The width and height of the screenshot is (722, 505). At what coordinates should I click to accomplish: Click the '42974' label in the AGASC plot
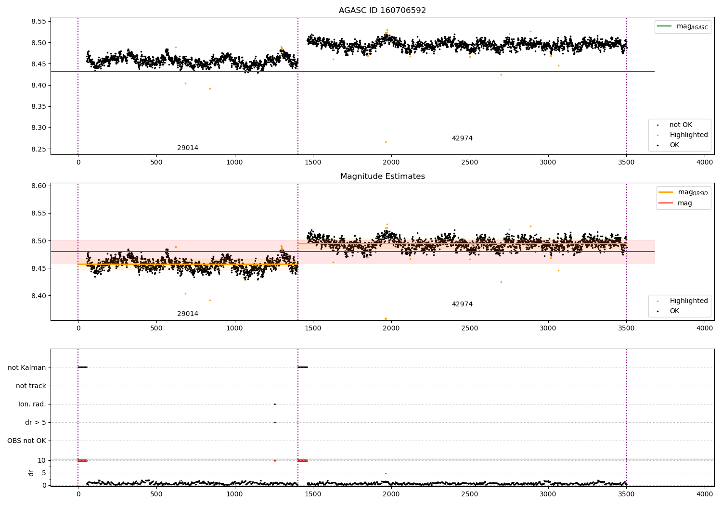[x=462, y=139]
